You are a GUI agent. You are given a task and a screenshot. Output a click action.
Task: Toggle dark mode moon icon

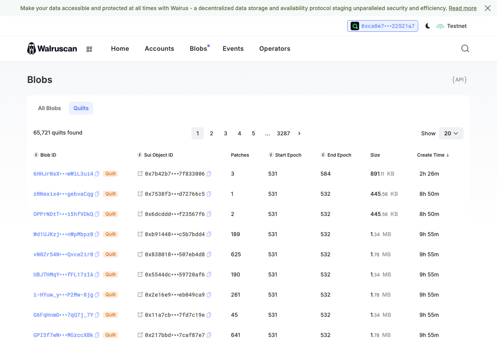coord(428,26)
